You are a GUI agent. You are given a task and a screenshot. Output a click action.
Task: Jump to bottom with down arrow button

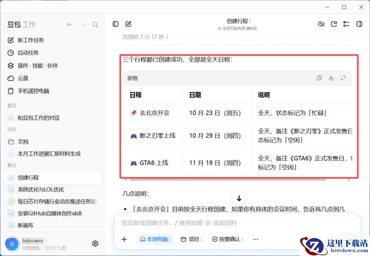coord(239,198)
